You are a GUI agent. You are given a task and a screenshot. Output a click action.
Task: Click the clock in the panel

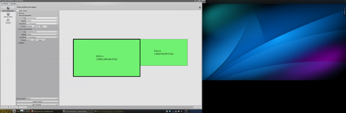(186, 111)
